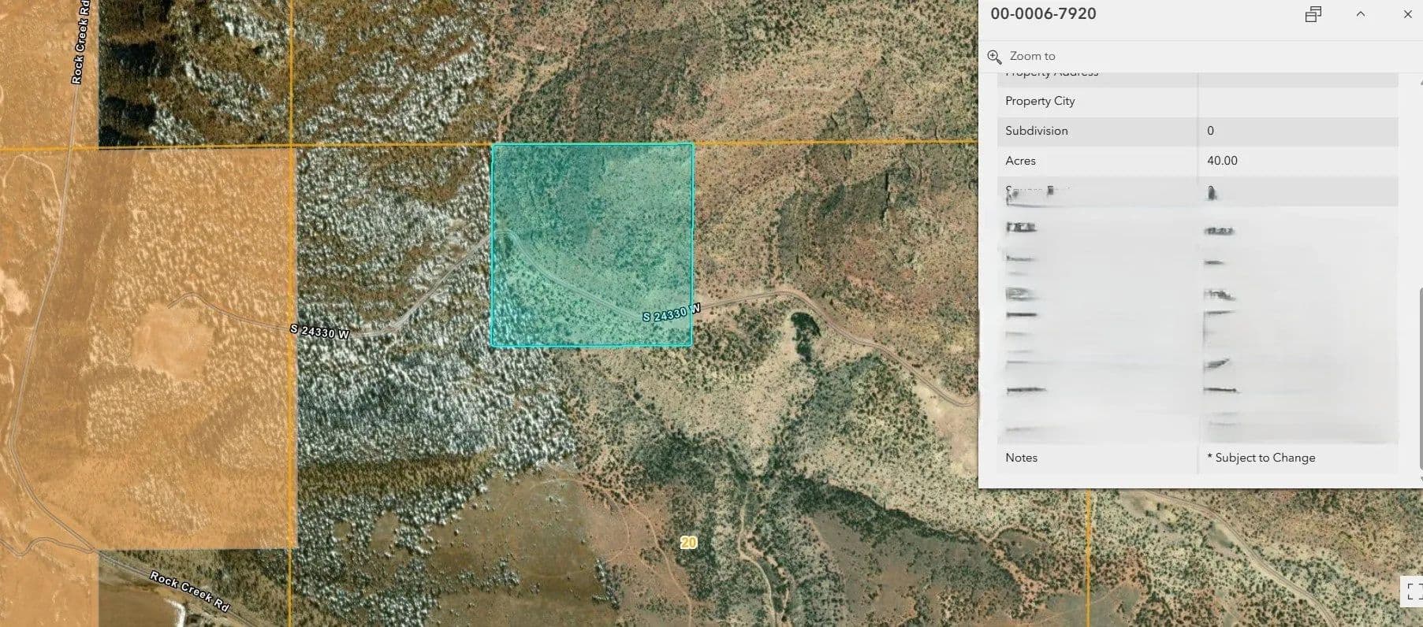Collapse the parcel popup with the chevron
Screen dimensions: 1423x627
point(1360,14)
